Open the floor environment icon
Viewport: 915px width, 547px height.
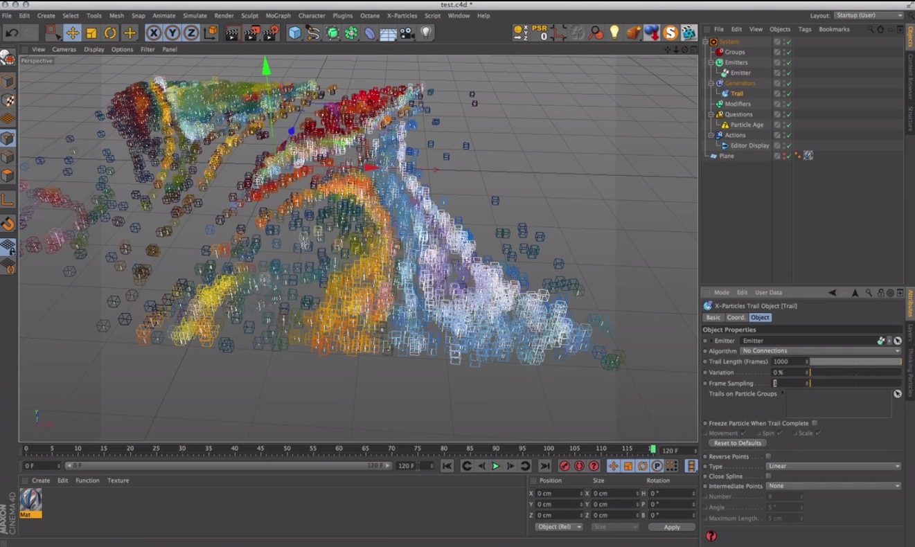point(388,33)
